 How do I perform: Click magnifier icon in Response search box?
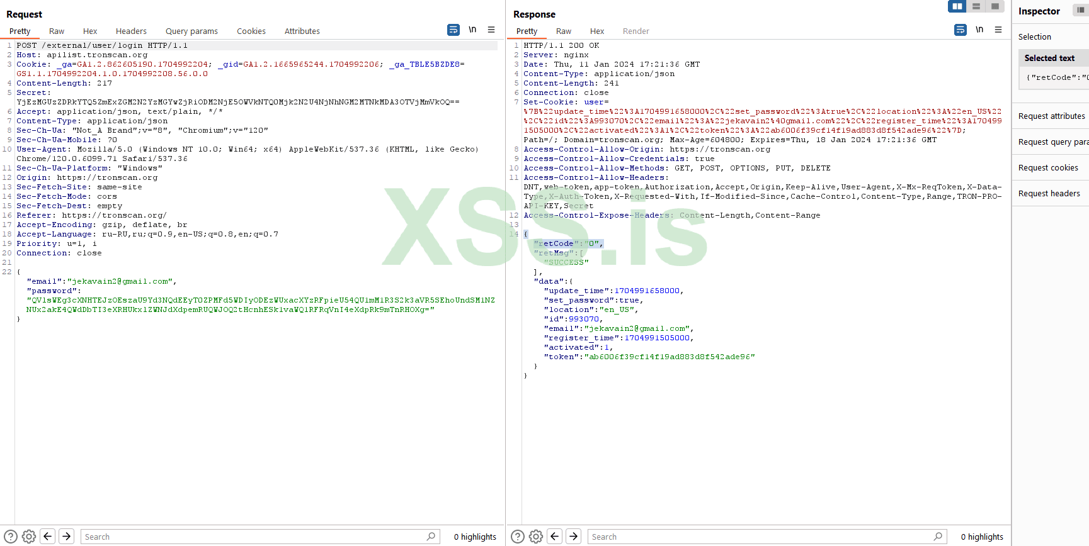pos(938,537)
